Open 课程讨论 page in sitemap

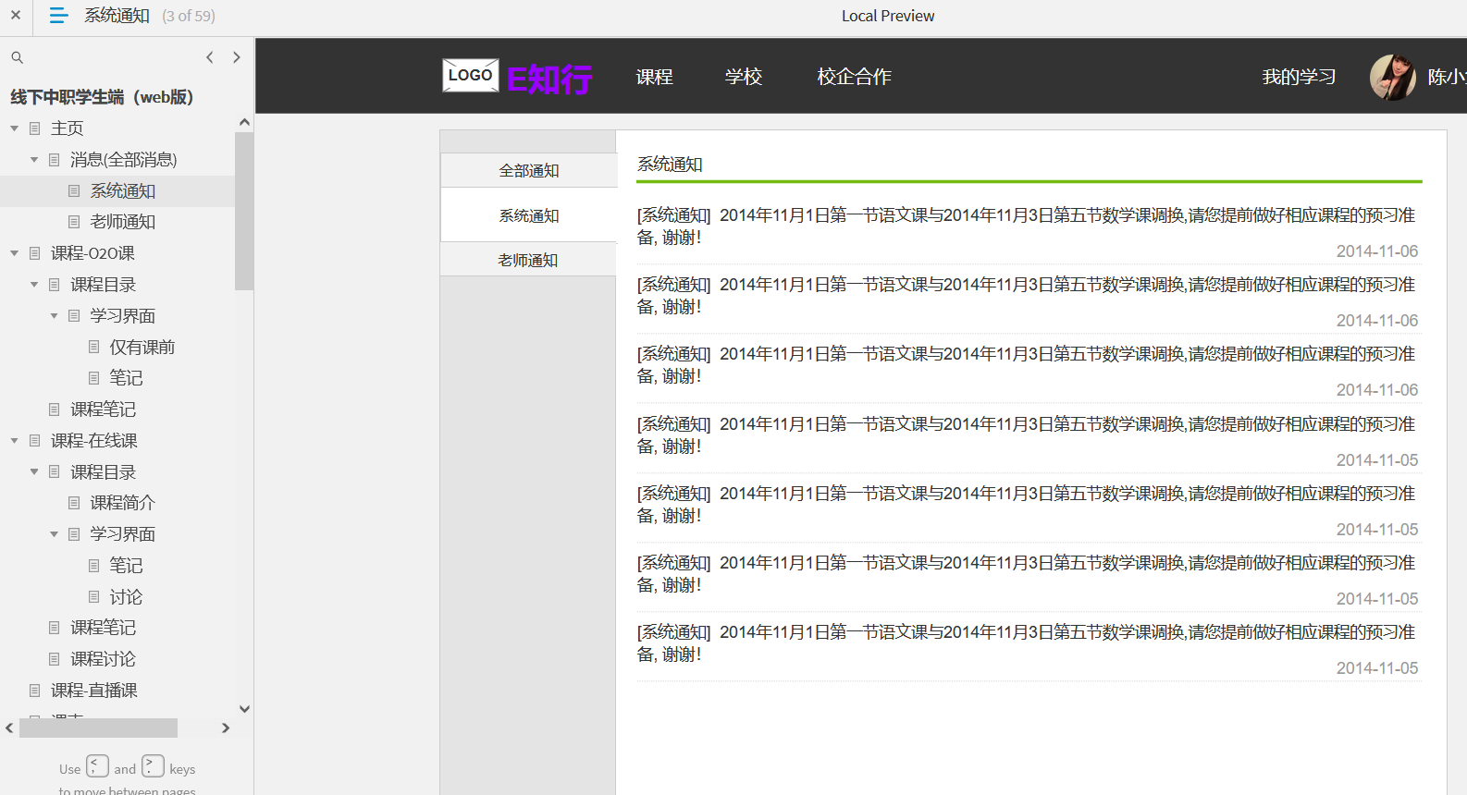[104, 659]
